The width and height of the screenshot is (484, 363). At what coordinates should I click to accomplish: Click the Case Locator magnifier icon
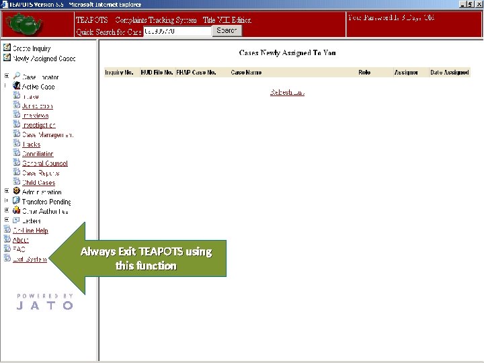[17, 75]
